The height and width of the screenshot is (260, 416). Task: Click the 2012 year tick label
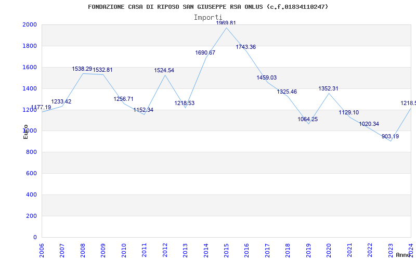pyautogui.click(x=165, y=250)
